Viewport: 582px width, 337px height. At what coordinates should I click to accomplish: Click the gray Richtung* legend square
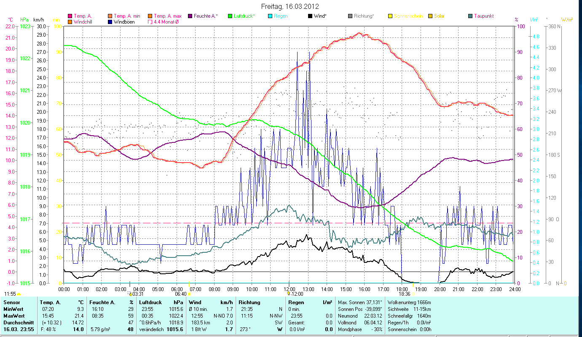click(350, 16)
